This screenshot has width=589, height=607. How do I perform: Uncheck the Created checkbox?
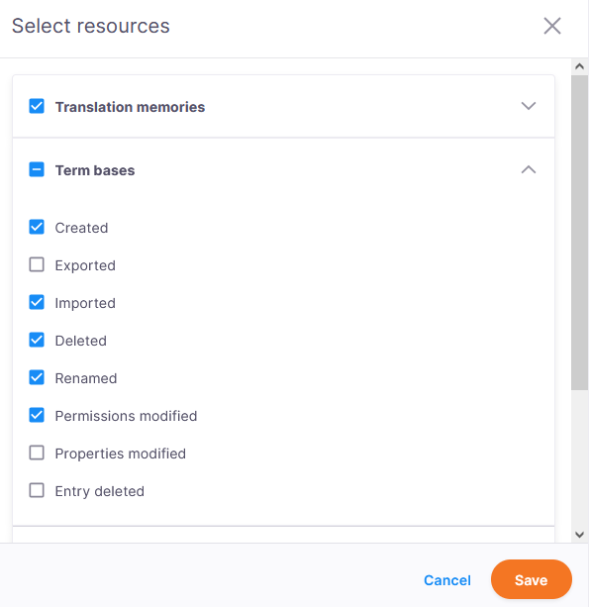point(37,227)
